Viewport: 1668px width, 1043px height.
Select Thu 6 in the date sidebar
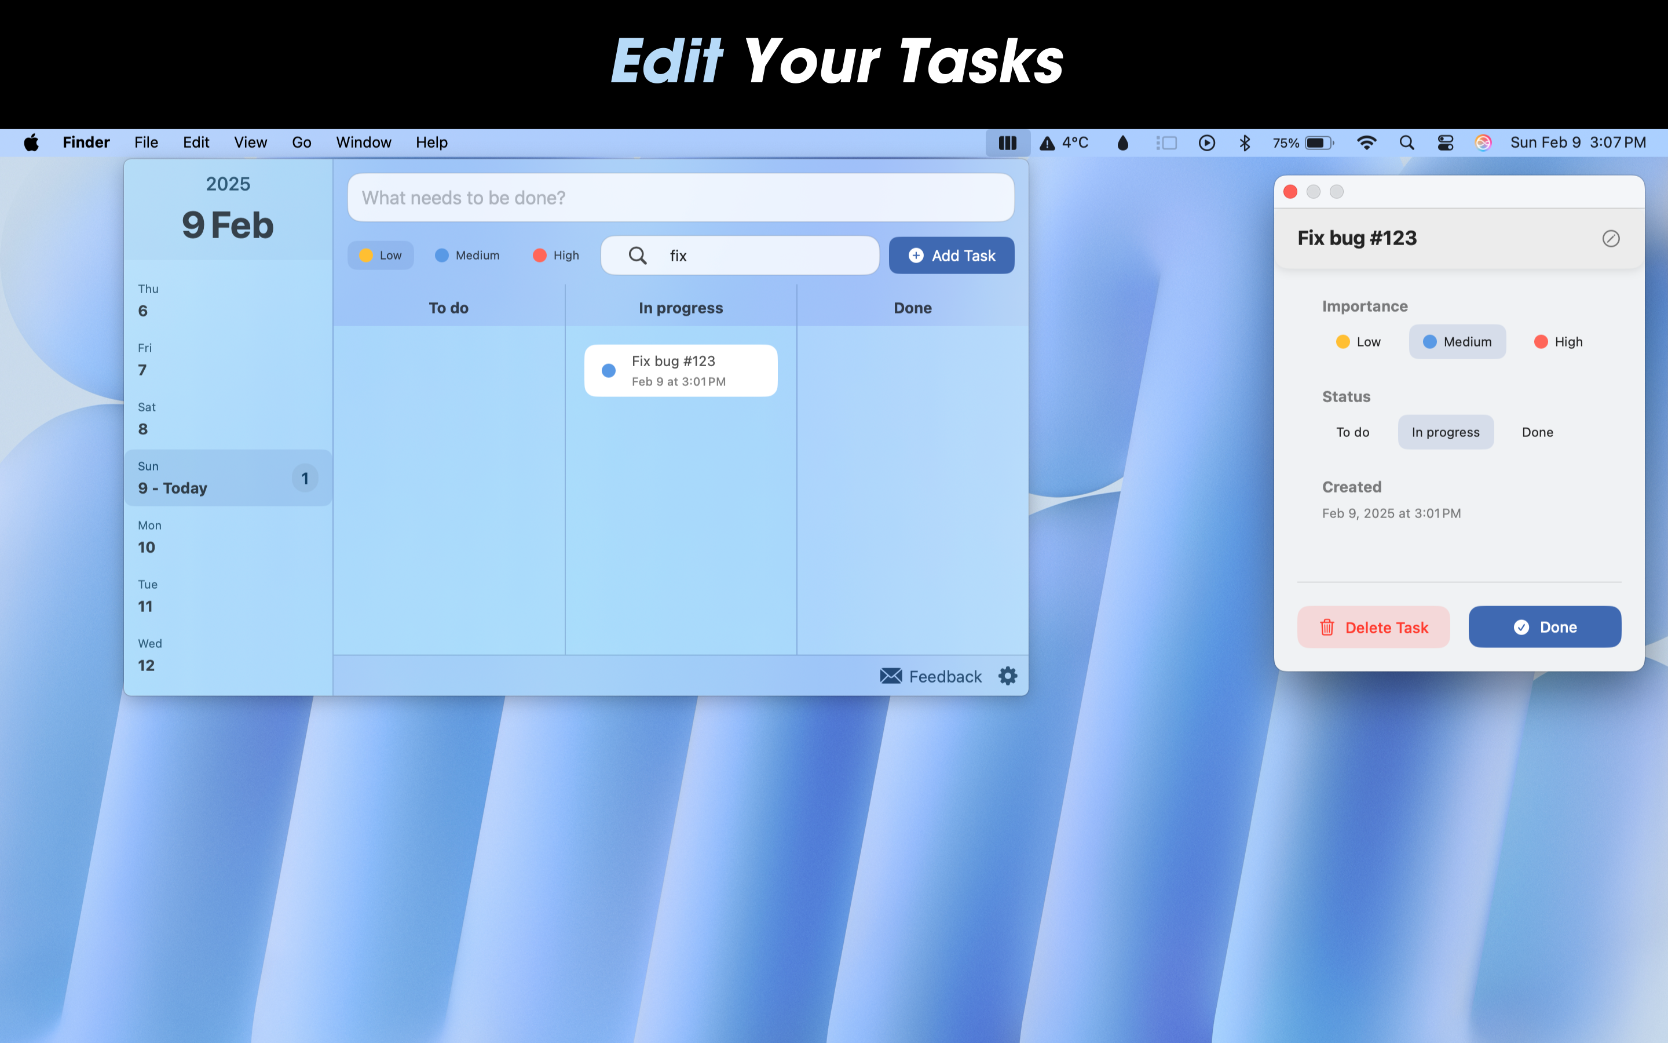[228, 301]
